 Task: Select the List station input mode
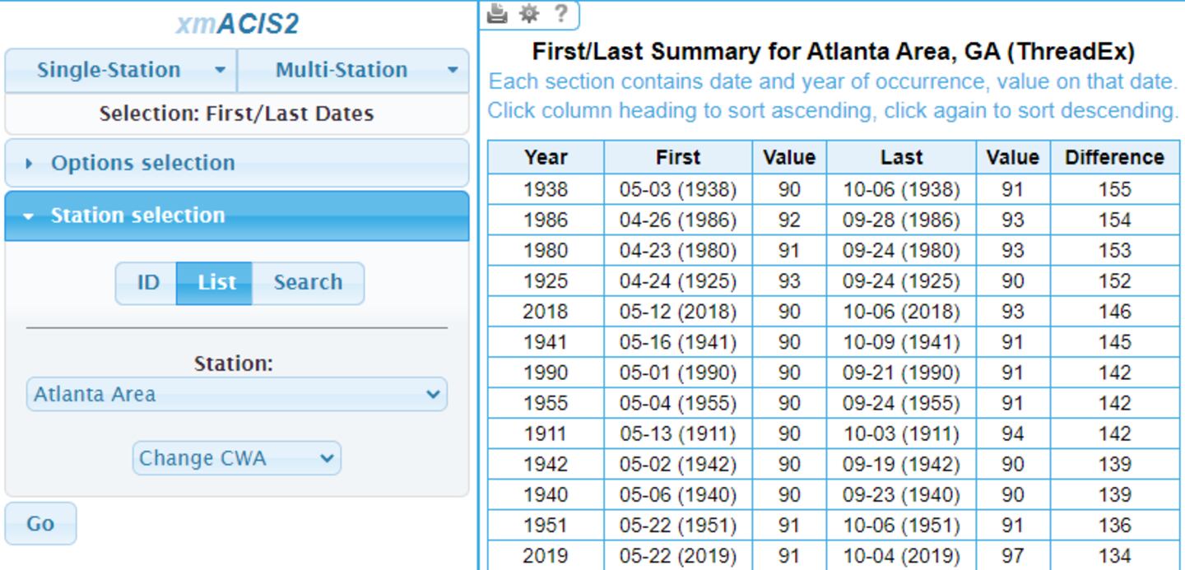(216, 283)
